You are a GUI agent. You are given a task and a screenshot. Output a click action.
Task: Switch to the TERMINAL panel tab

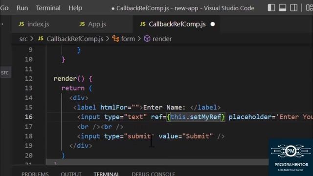107,174
